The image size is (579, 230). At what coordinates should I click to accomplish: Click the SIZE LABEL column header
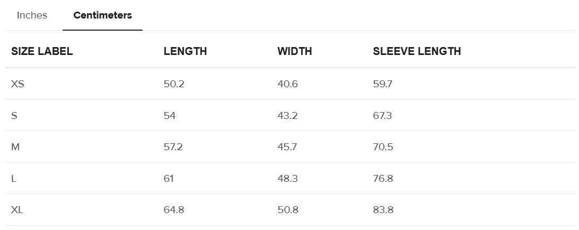click(x=42, y=51)
